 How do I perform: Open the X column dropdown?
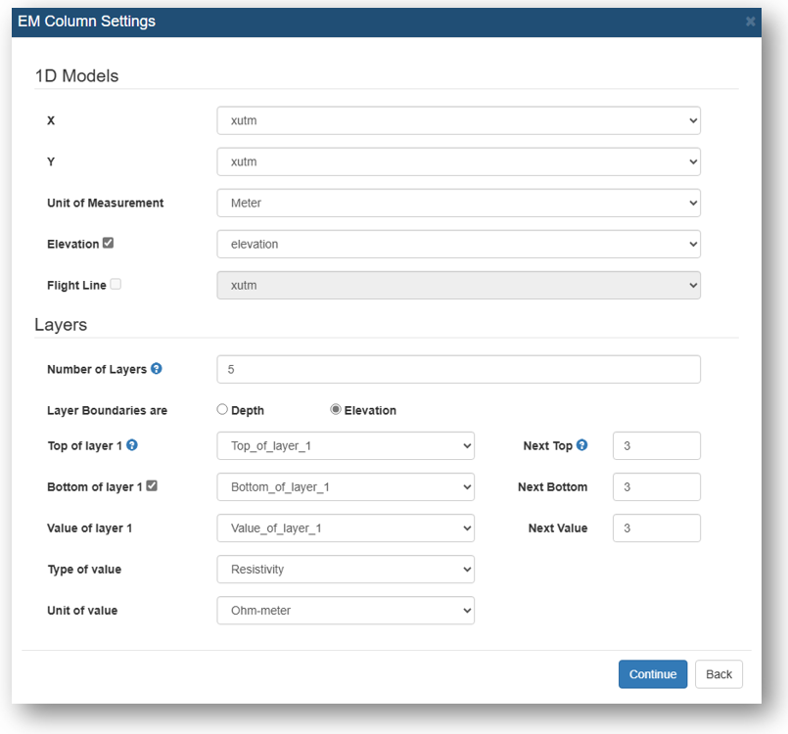(458, 120)
